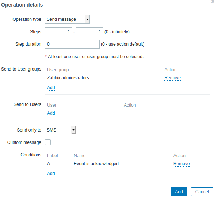Click the Event is acknowledged condition name

click(96, 164)
